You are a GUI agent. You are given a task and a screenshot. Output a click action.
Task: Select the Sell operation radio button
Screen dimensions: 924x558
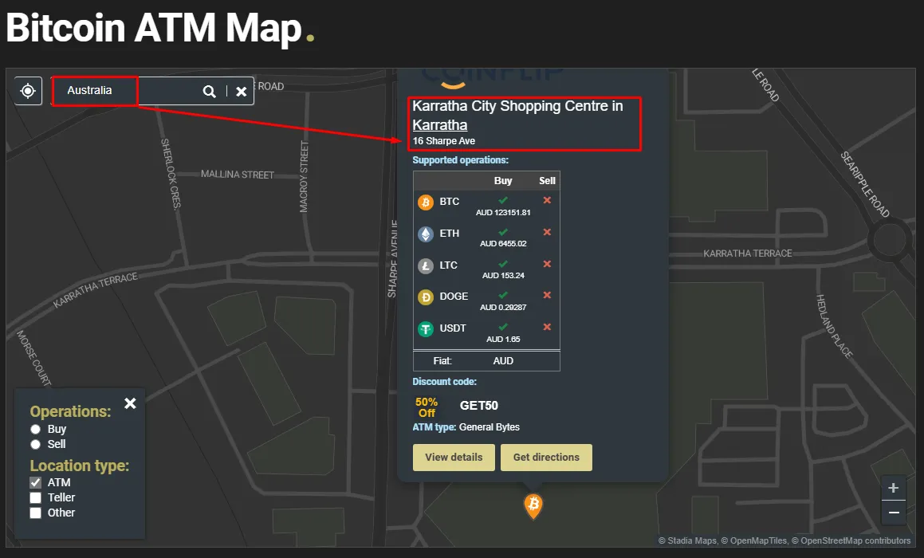pyautogui.click(x=35, y=444)
